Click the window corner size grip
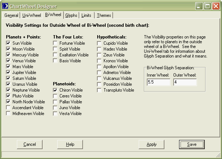The image size is (222, 159). tap(218, 155)
